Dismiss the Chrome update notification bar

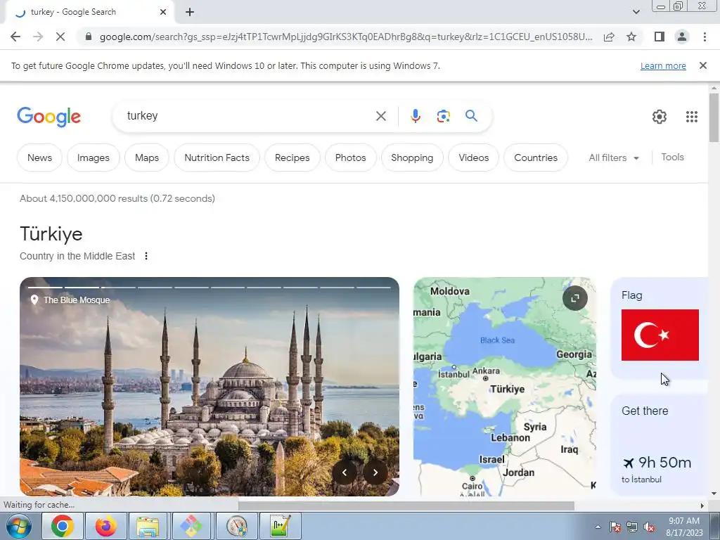click(702, 65)
